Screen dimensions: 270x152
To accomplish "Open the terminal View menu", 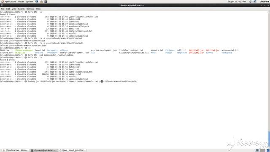I will pyautogui.click(x=14, y=9).
